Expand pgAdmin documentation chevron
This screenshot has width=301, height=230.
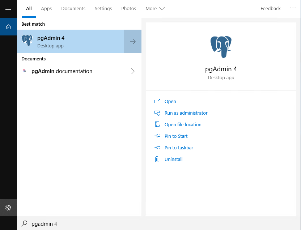pyautogui.click(x=133, y=71)
